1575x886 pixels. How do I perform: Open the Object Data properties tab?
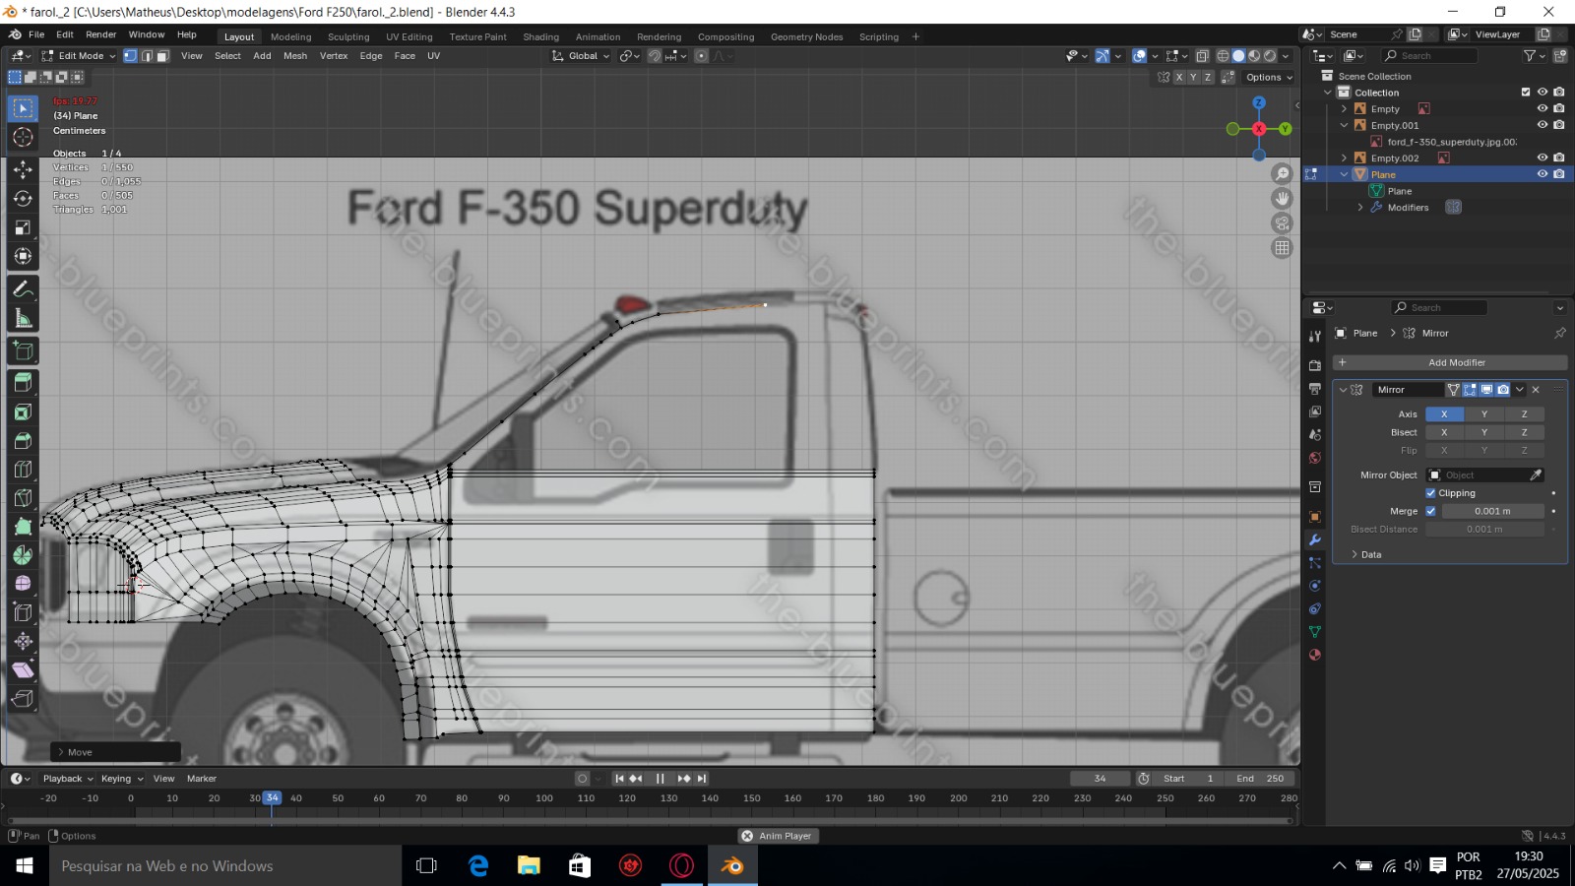tap(1315, 632)
